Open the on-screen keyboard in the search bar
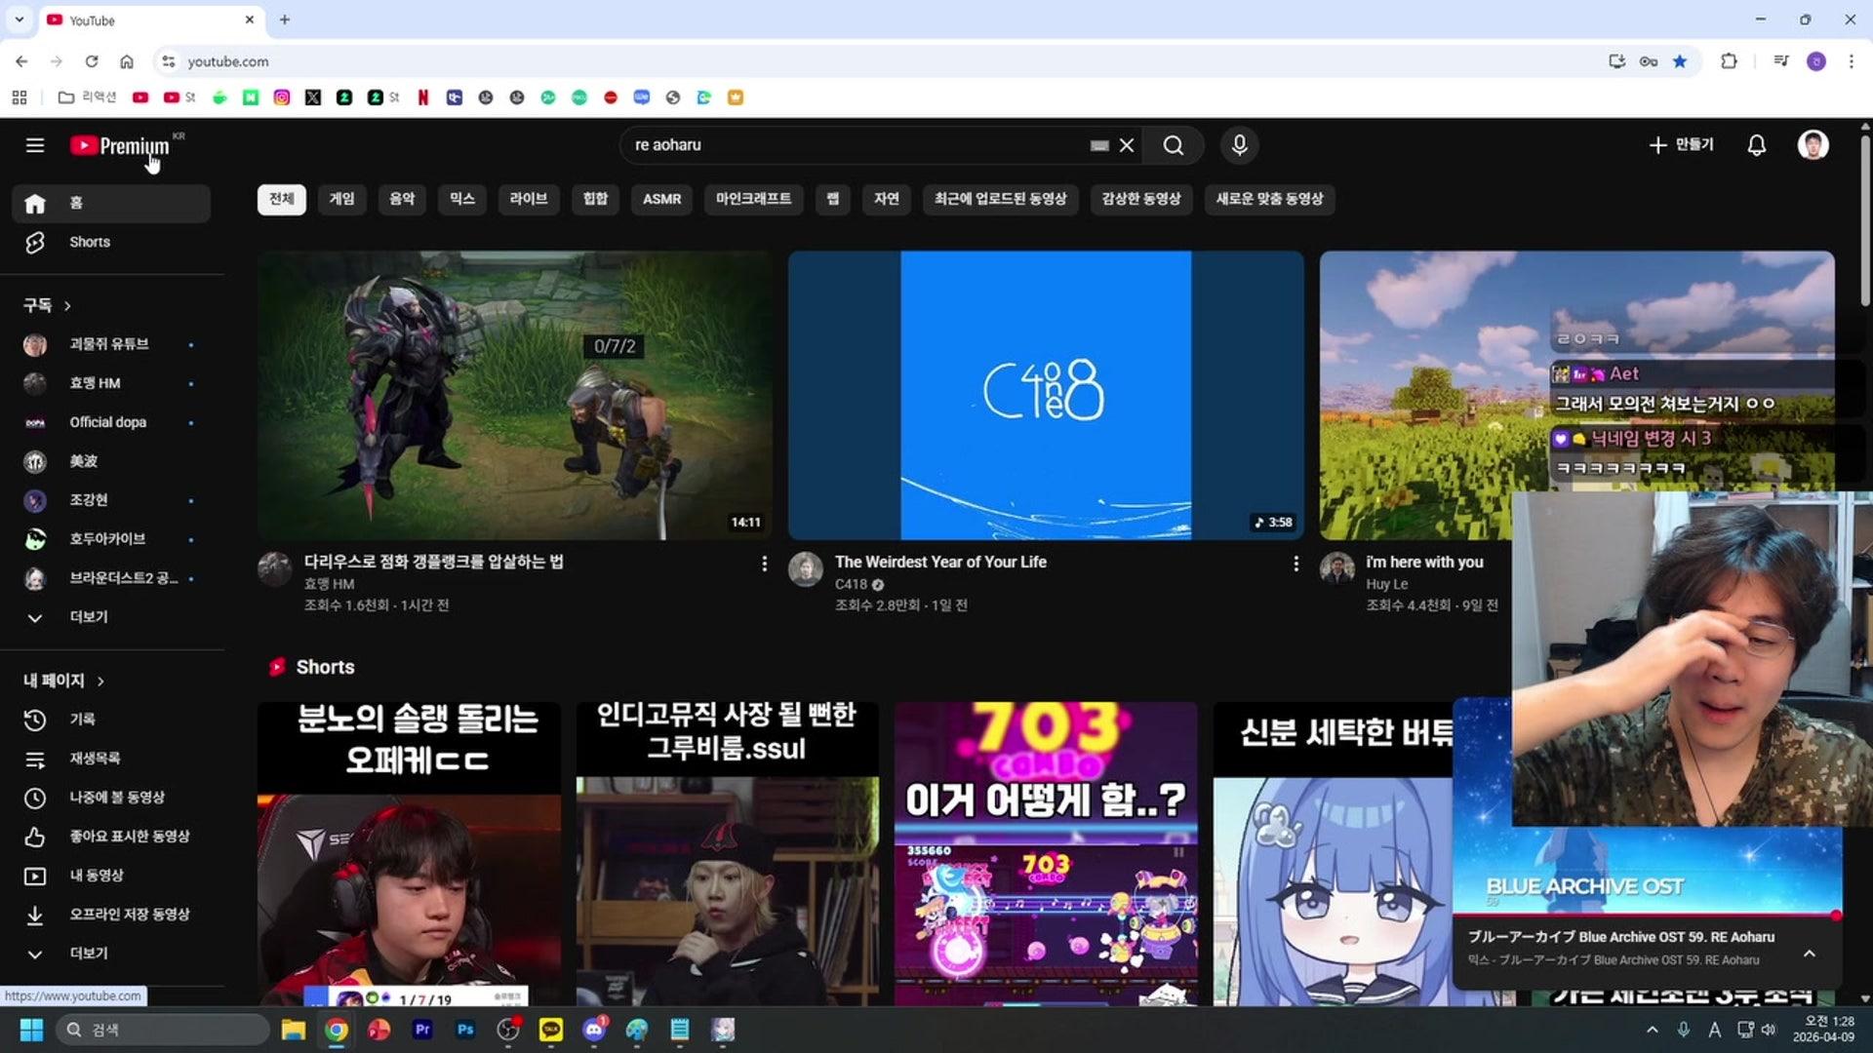This screenshot has height=1053, width=1873. 1098,144
